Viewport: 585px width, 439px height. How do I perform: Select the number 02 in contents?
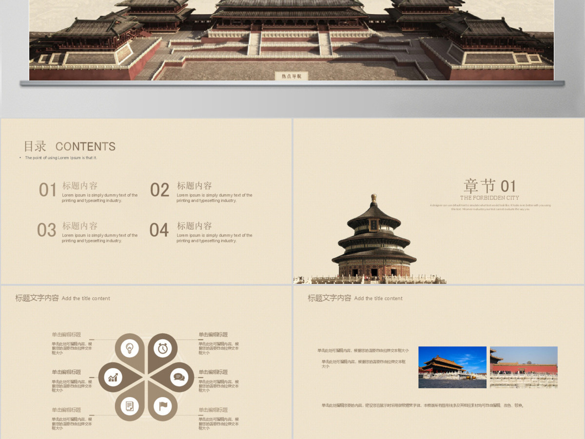159,190
